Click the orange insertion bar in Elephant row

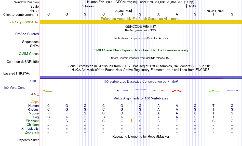point(131,121)
